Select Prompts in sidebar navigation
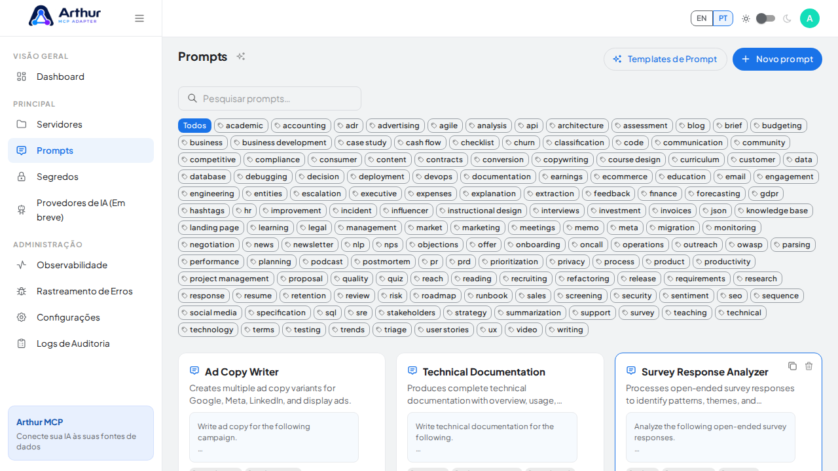The height and width of the screenshot is (471, 838). [81, 150]
